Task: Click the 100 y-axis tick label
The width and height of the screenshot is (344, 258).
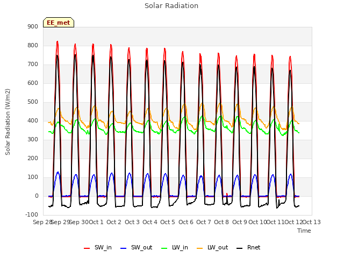Action: coord(33,177)
